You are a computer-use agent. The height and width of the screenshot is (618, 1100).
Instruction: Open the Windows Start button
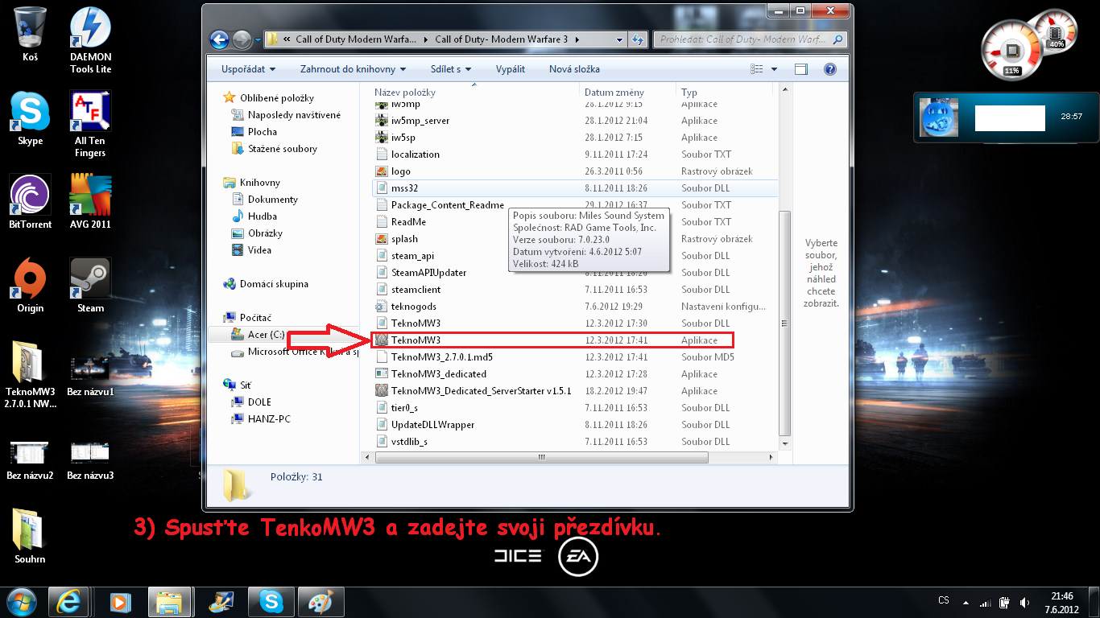point(21,601)
